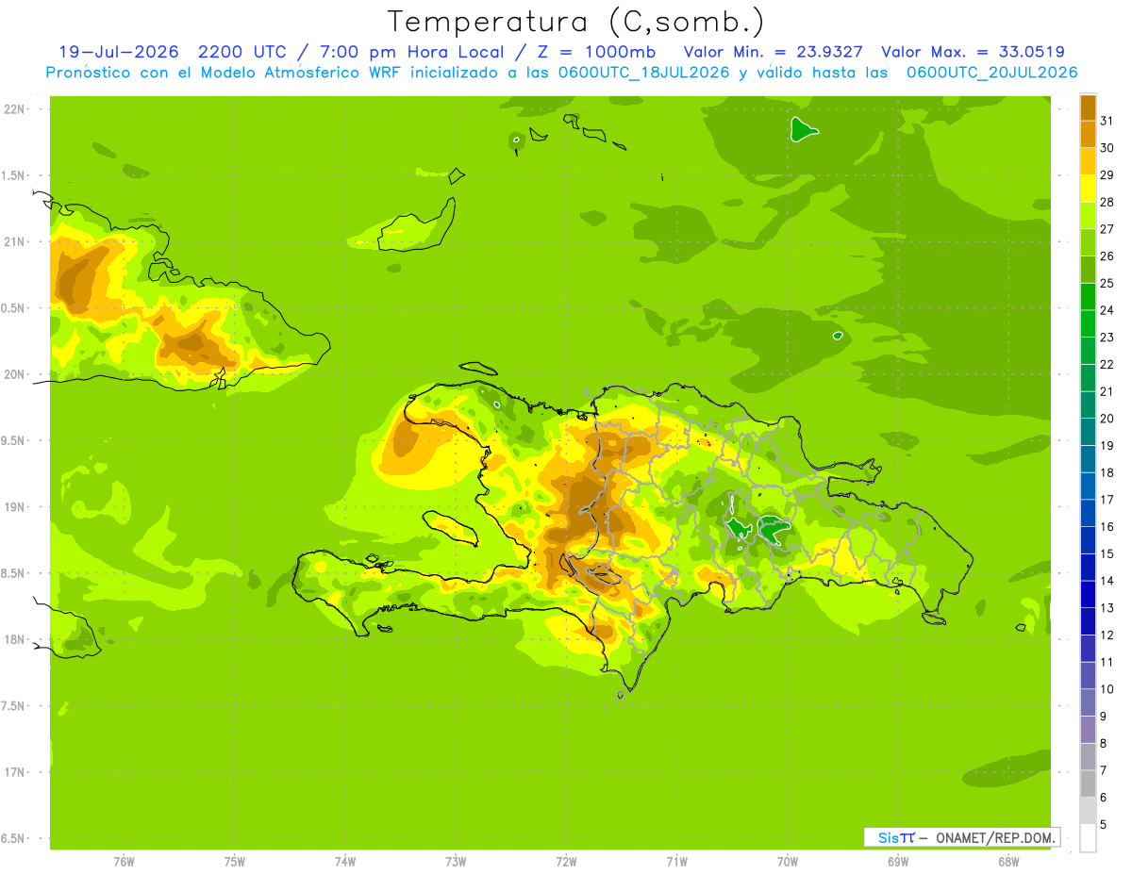
Task: Click the "SisTT – ONAMET/REP.DOM." label
Action: click(963, 837)
